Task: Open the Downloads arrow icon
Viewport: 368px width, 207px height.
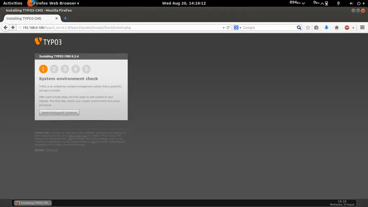Action: [x=326, y=27]
